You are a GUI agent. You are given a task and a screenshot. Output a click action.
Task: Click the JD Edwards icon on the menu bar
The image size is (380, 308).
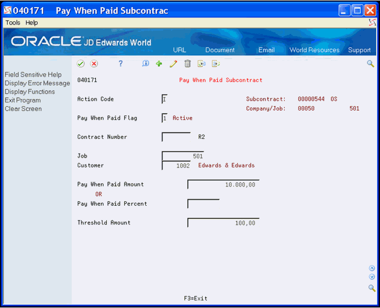click(372, 22)
